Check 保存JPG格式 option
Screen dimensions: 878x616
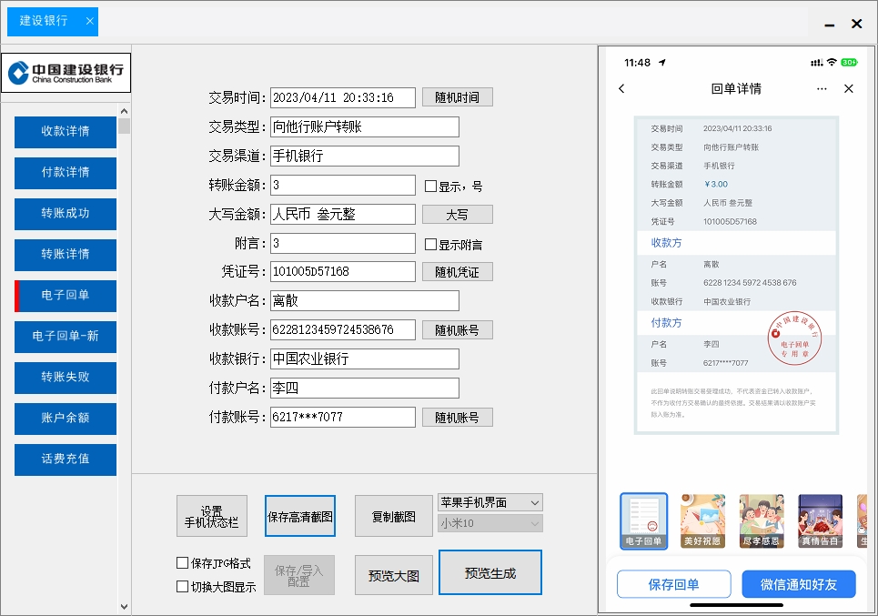click(182, 562)
